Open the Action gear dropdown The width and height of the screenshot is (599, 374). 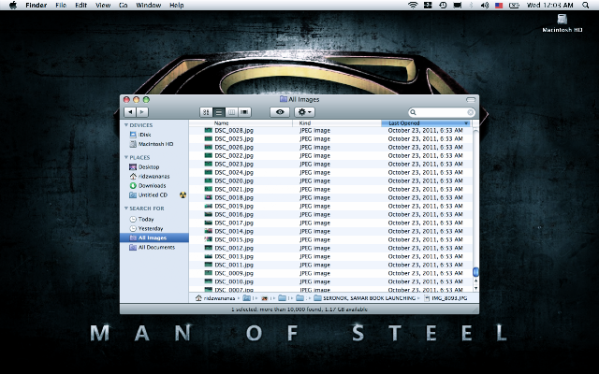[304, 112]
